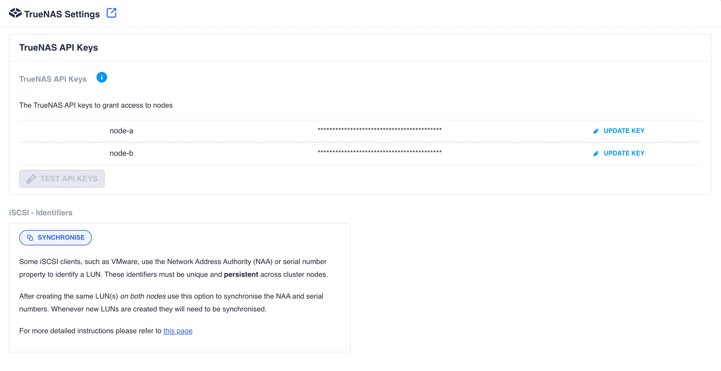
Task: Update the API key for node-b
Action: [x=624, y=153]
